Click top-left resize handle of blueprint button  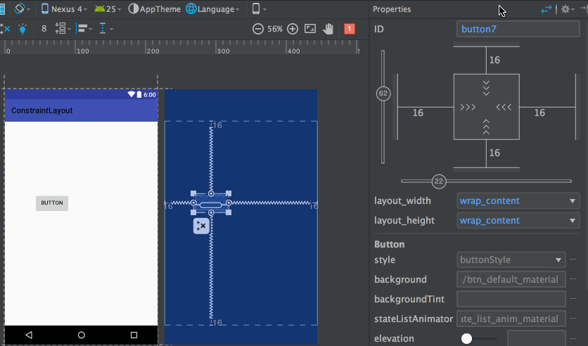(x=193, y=193)
